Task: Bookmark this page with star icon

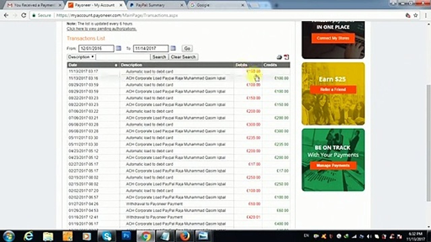Action: pos(416,15)
